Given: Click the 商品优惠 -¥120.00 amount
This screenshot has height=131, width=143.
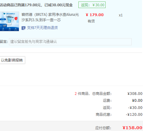Looking at the screenshot, I should tap(134, 115).
